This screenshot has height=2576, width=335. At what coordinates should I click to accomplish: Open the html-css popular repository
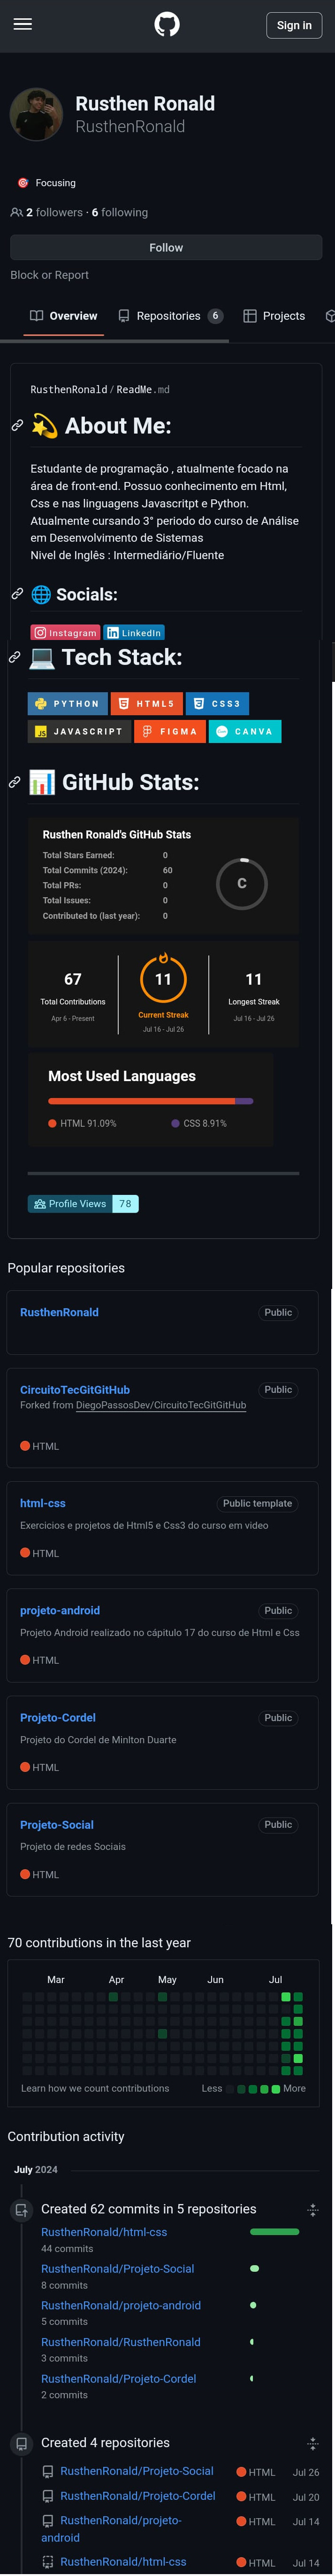43,1503
